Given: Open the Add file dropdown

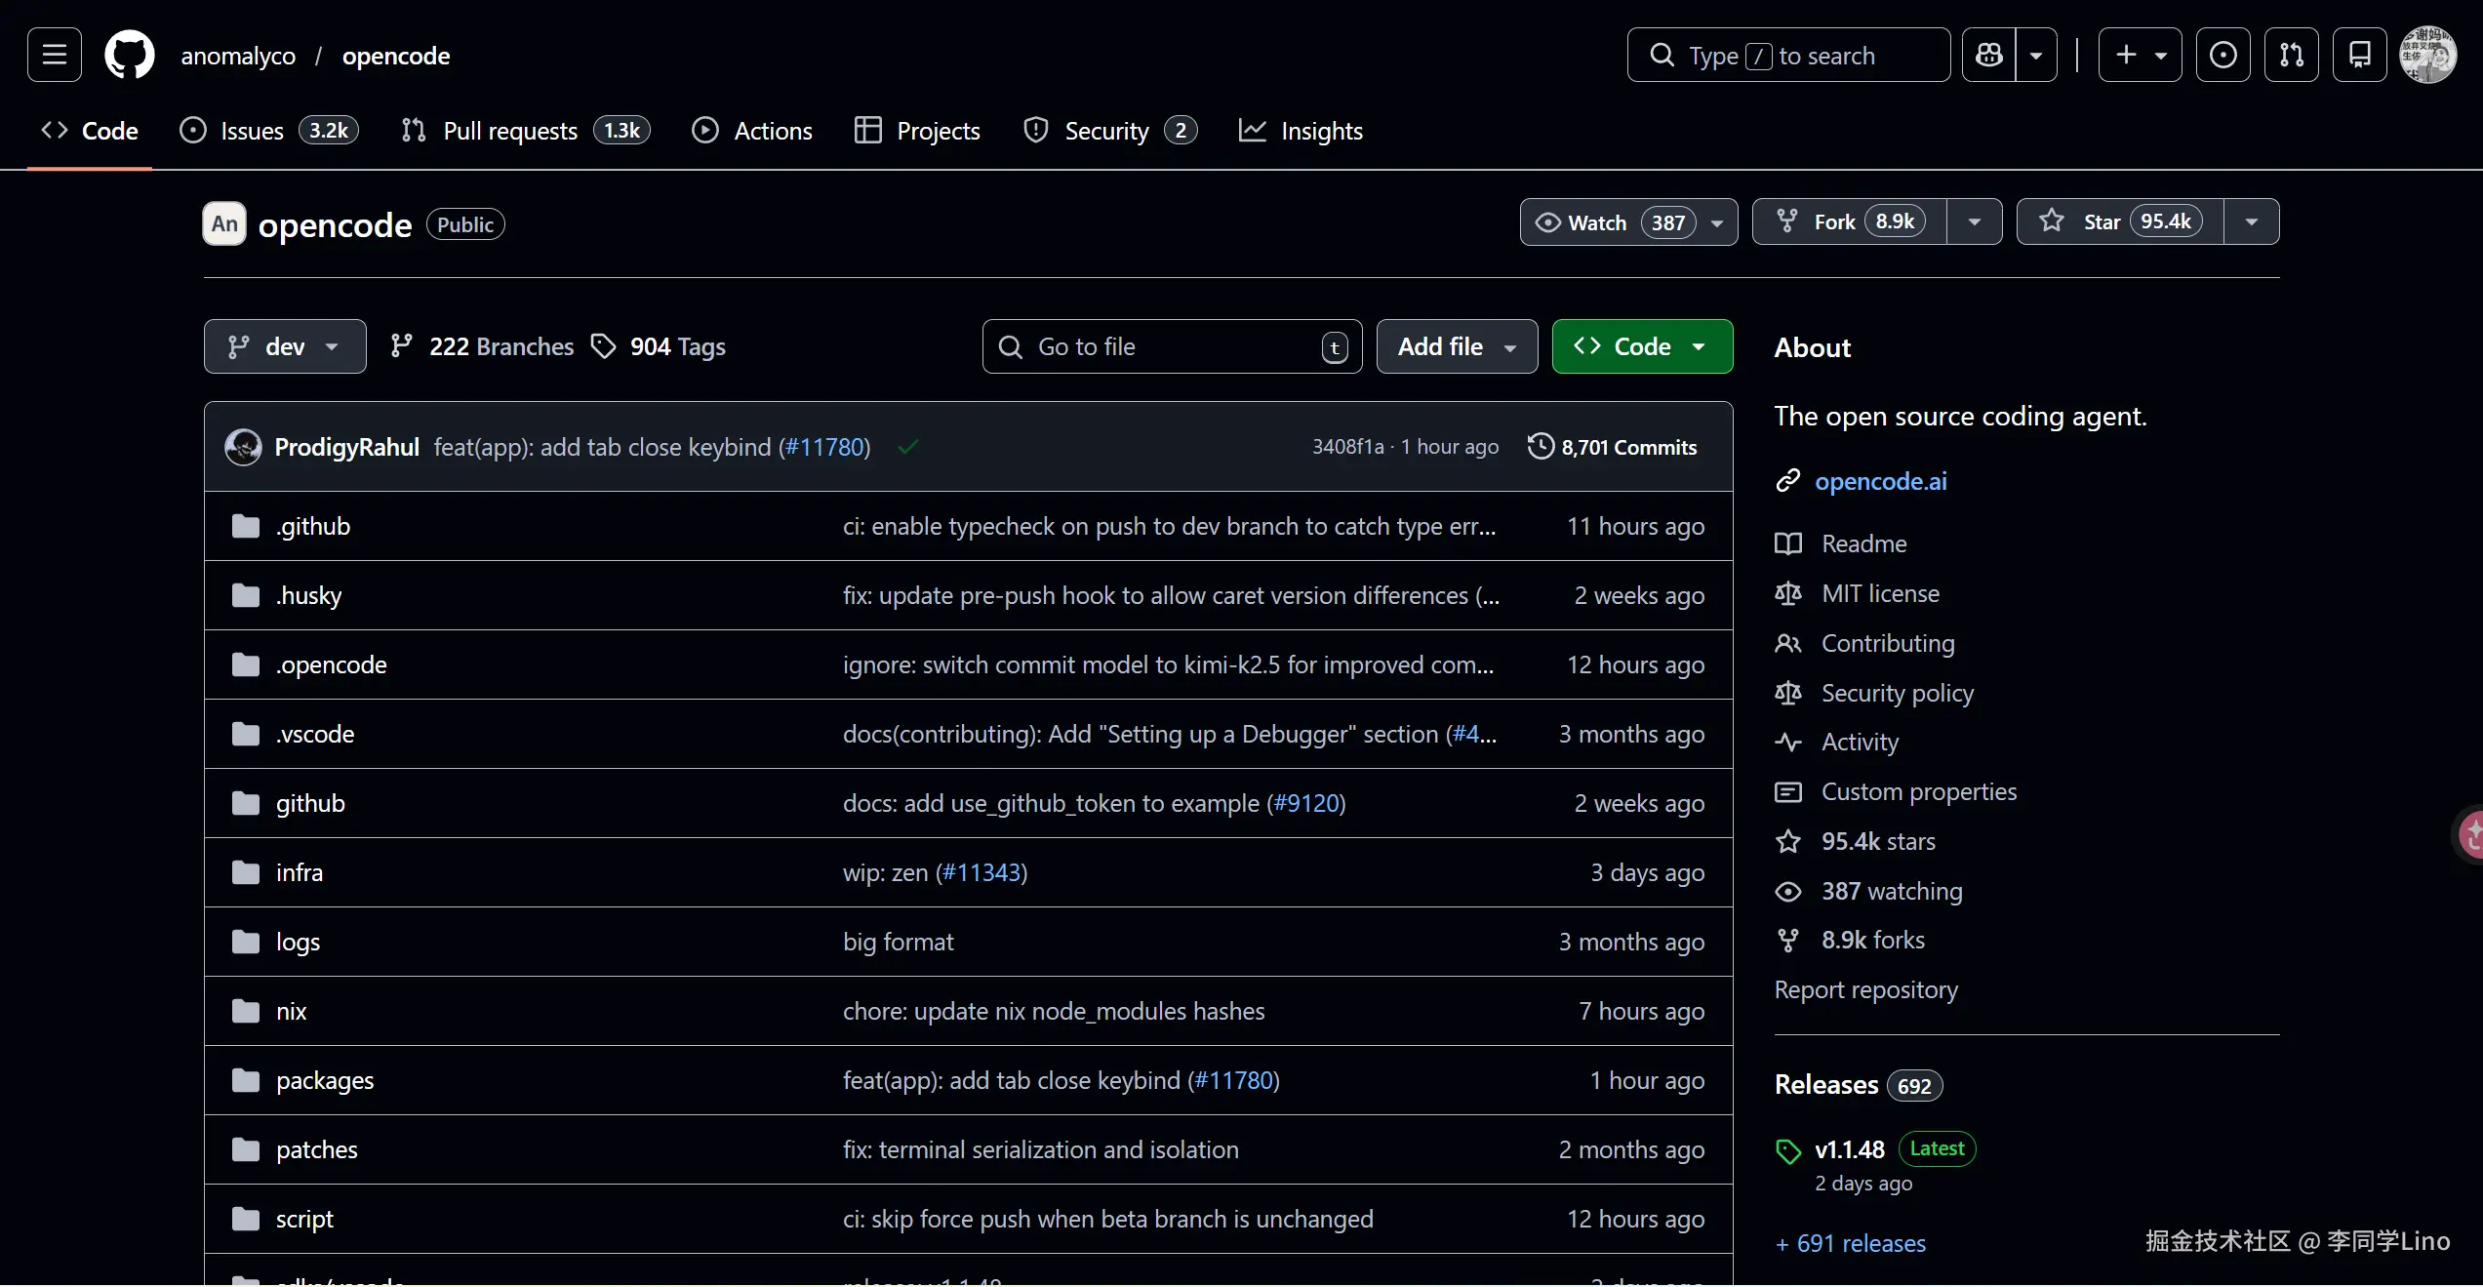Looking at the screenshot, I should click(1457, 346).
